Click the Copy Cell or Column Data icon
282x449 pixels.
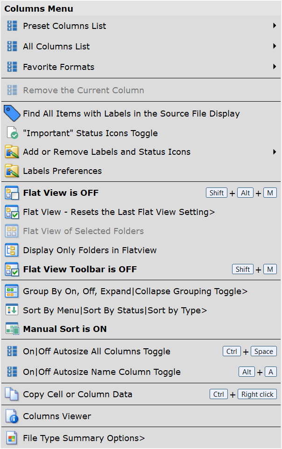click(x=12, y=394)
